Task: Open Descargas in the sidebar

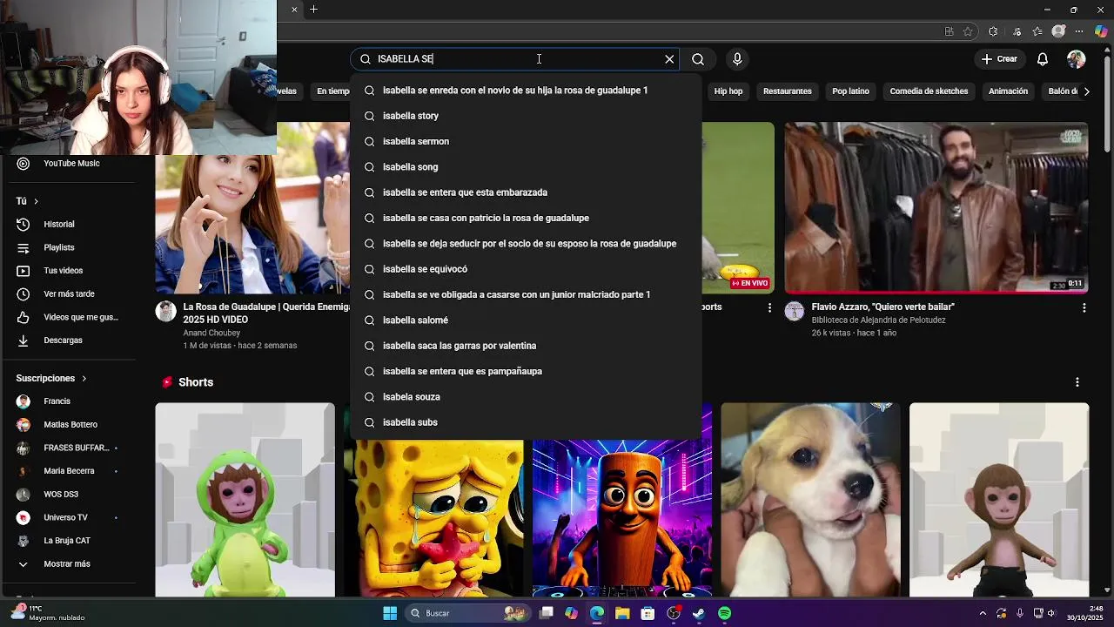Action: pyautogui.click(x=70, y=340)
